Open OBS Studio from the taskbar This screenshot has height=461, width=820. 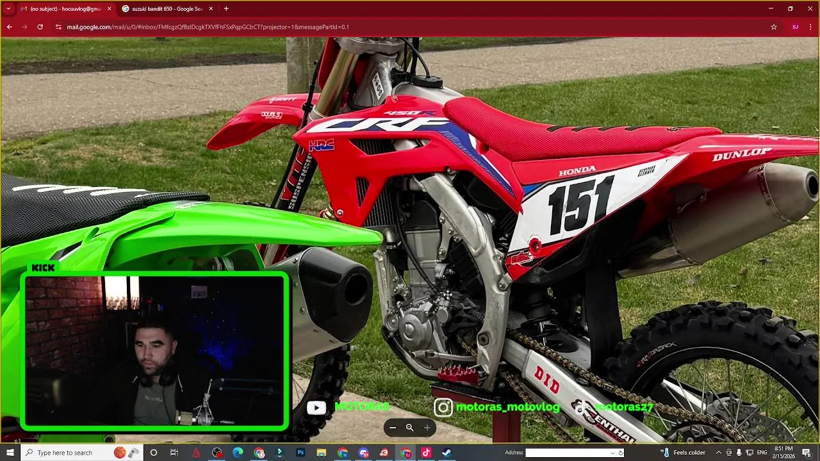coord(217,453)
